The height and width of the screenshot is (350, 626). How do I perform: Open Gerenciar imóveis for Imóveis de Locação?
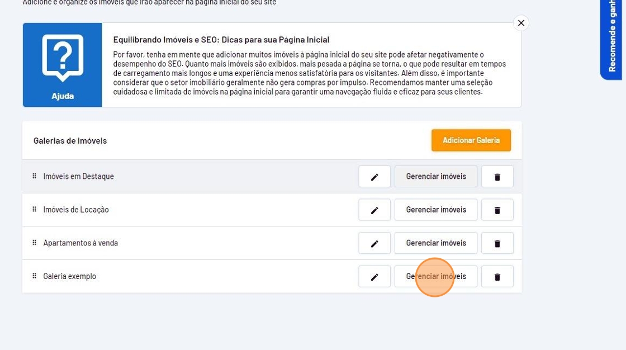pyautogui.click(x=436, y=210)
